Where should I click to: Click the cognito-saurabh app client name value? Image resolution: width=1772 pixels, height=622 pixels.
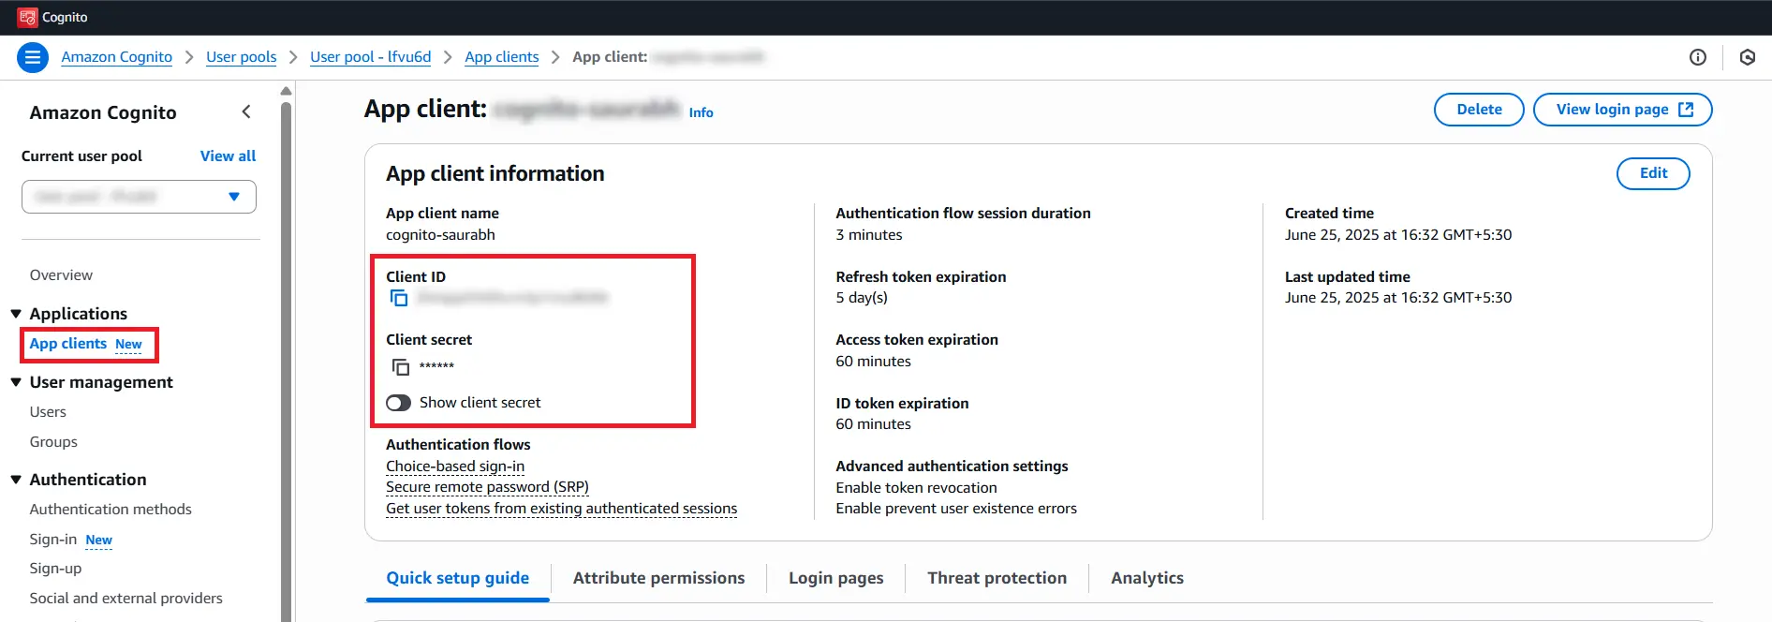pyautogui.click(x=440, y=235)
